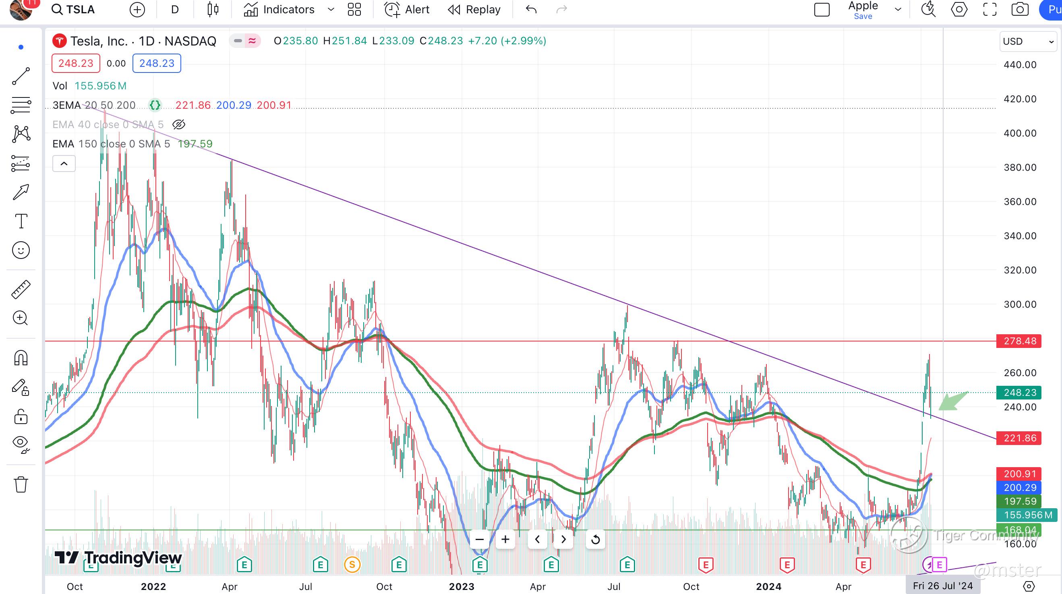The image size is (1062, 594).
Task: Toggle lock all drawing tools
Action: 21,416
